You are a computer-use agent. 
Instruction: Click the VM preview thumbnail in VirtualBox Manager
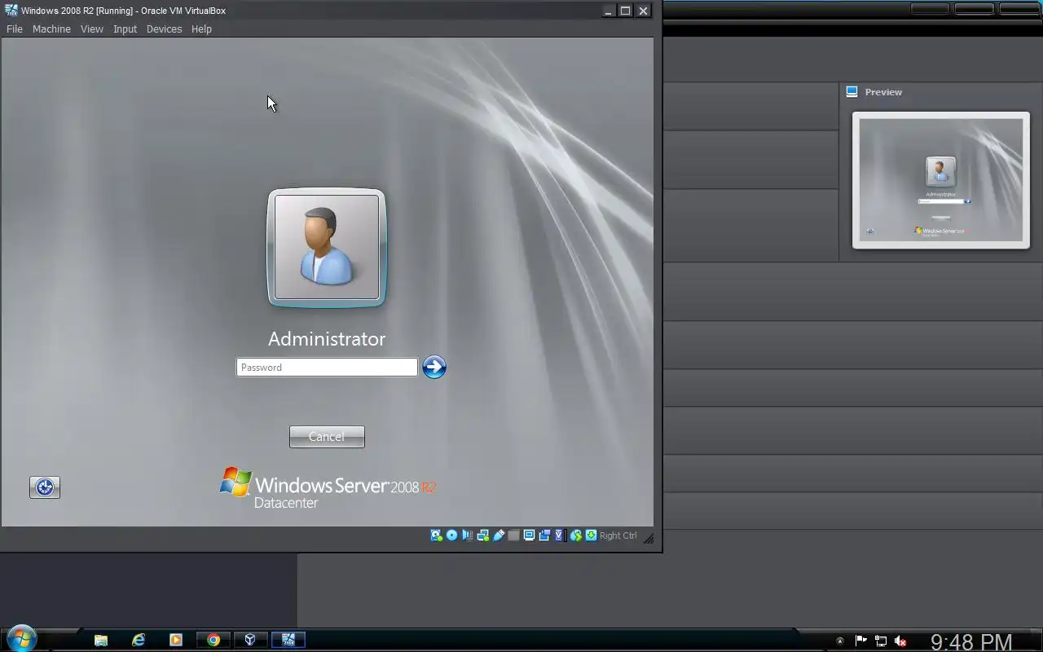coord(941,180)
